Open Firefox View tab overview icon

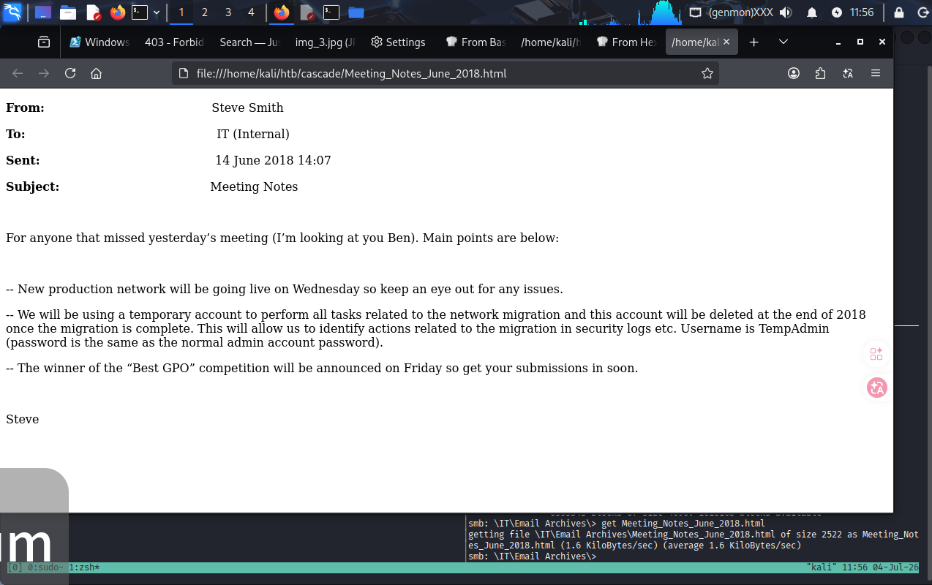[x=44, y=42]
